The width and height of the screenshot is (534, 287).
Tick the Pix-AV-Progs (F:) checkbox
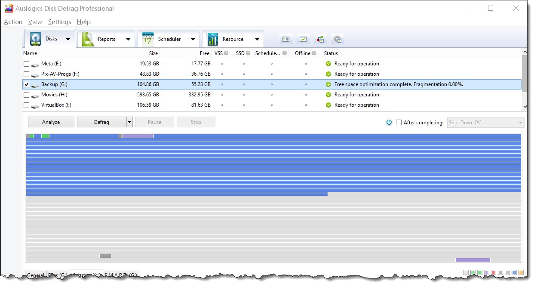(x=27, y=74)
